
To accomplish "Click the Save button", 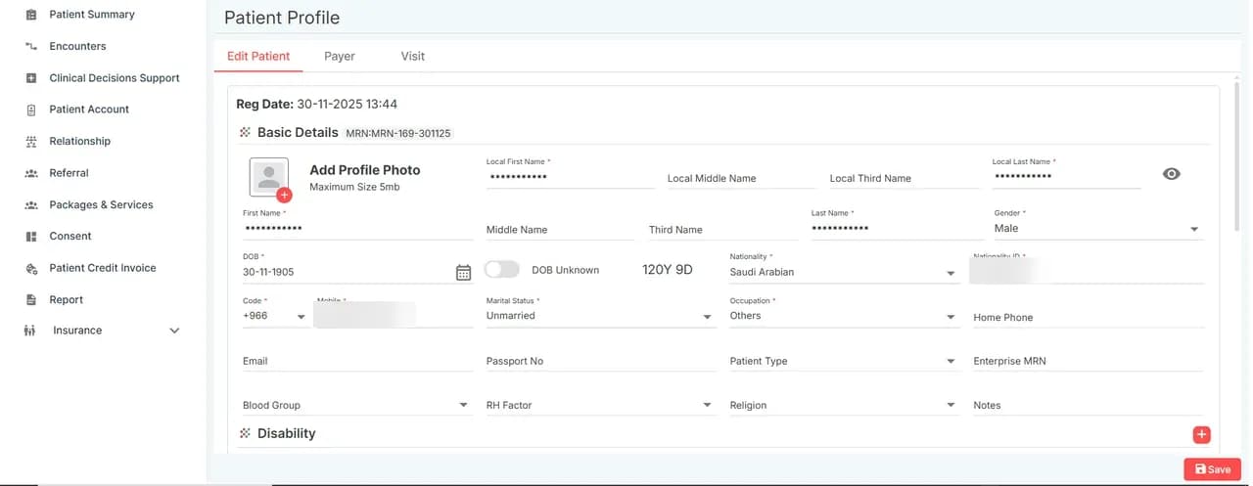I will tap(1213, 469).
